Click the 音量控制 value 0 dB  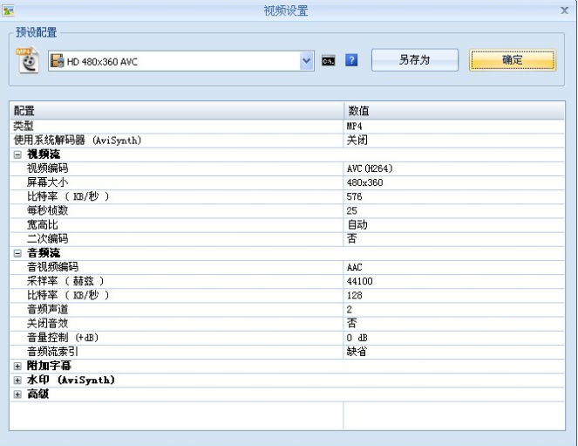coord(358,337)
